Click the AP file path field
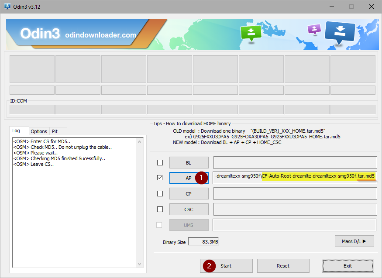Image resolution: width=382 pixels, height=278 pixels. coord(295,178)
